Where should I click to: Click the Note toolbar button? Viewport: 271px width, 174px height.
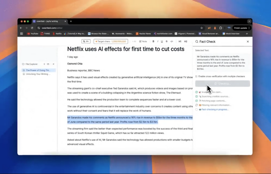[143, 41]
